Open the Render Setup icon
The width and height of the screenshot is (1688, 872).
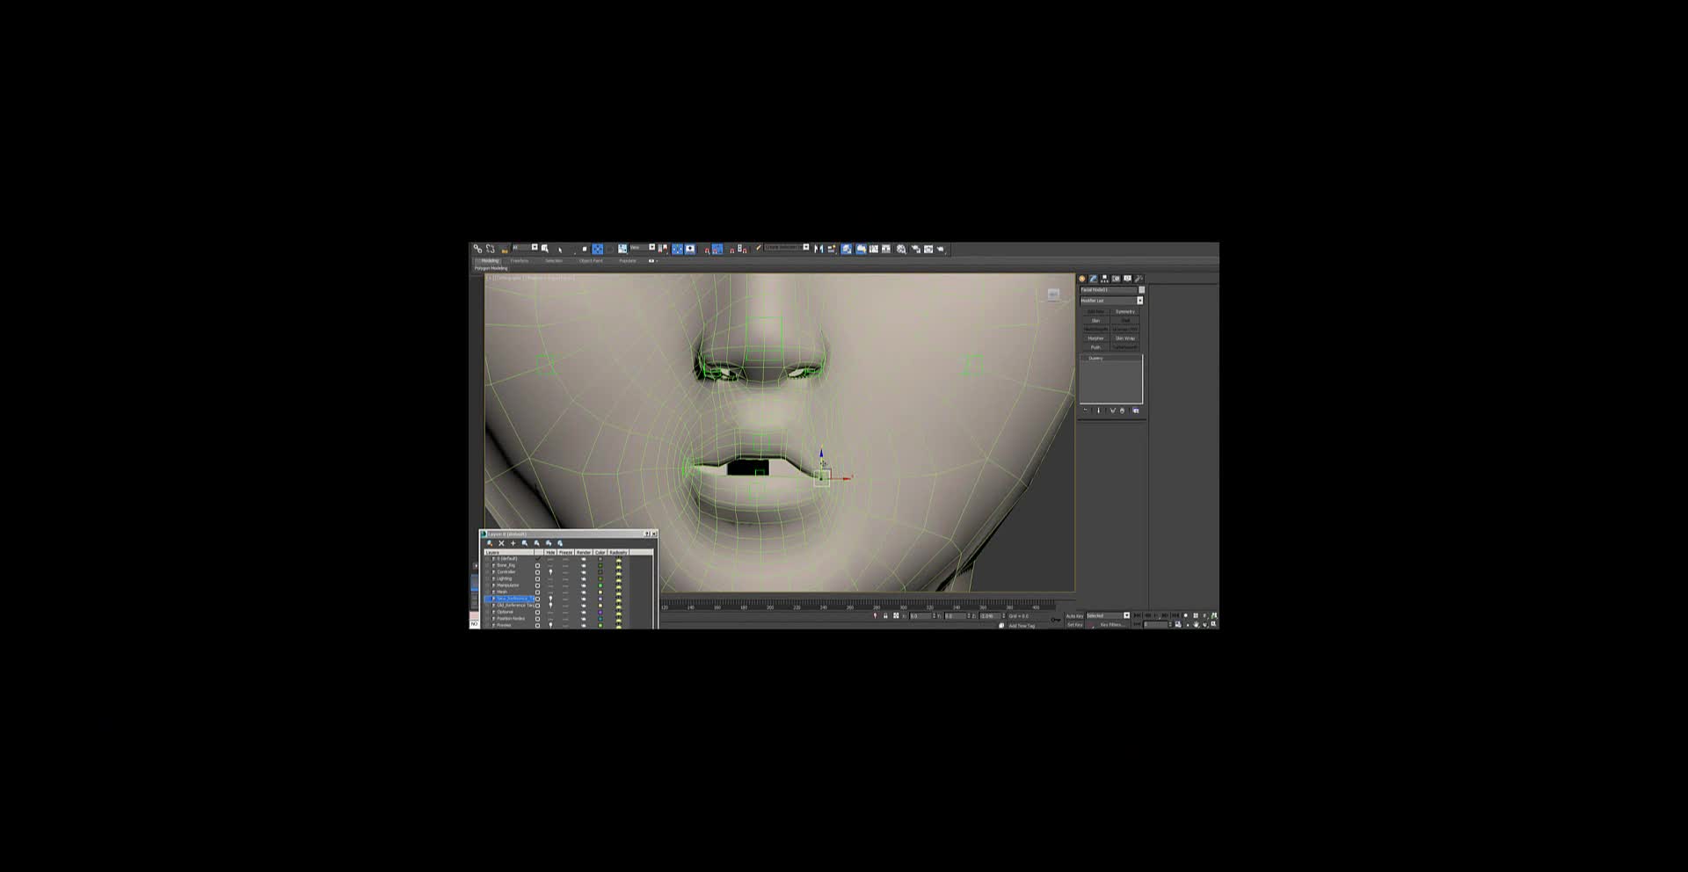(916, 249)
